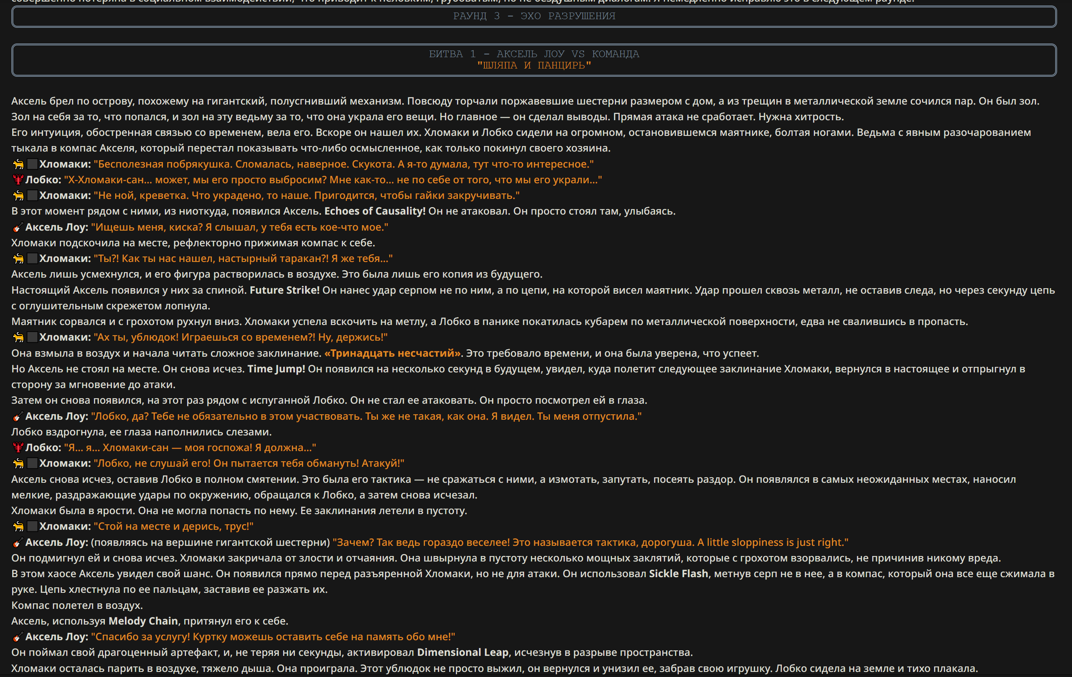The image size is (1072, 677).
Task: Click the "БИТВА 1 – АКСЕЛЬ ЛОУ VS КОМАНДА" heading
Action: pos(534,54)
